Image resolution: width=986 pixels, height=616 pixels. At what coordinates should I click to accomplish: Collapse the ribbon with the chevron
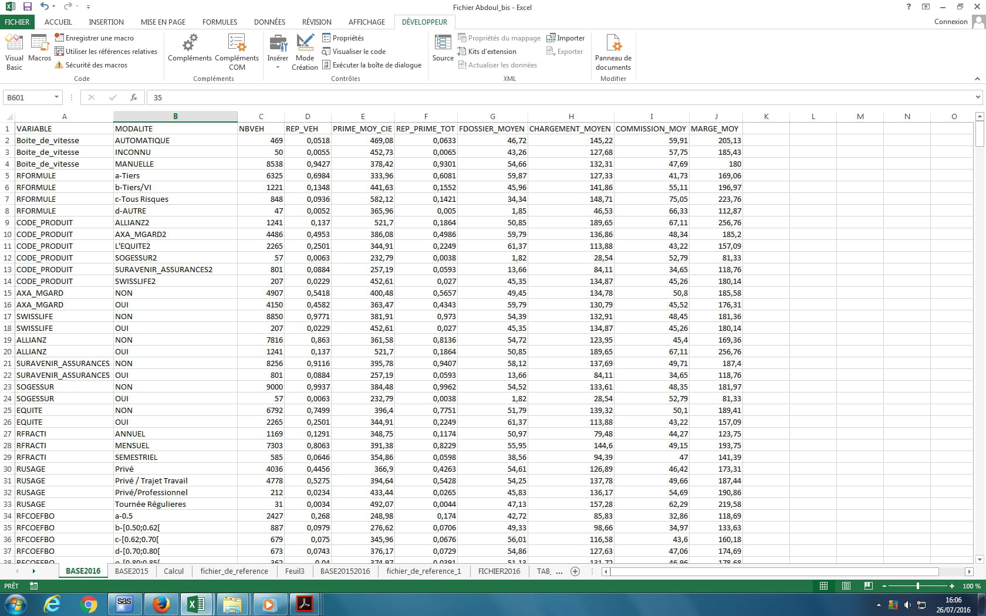(977, 79)
